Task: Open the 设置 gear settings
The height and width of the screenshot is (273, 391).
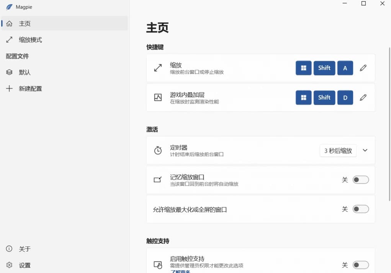Action: click(x=9, y=265)
